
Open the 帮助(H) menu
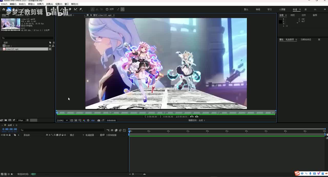(75, 4)
